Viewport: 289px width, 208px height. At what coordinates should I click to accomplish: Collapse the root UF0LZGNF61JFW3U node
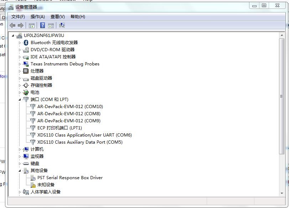(13, 36)
